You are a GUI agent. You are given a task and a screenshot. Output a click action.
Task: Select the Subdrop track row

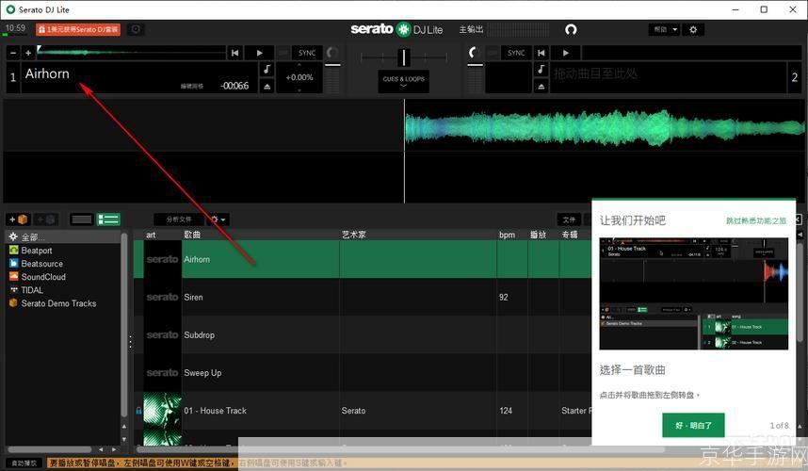(x=363, y=335)
